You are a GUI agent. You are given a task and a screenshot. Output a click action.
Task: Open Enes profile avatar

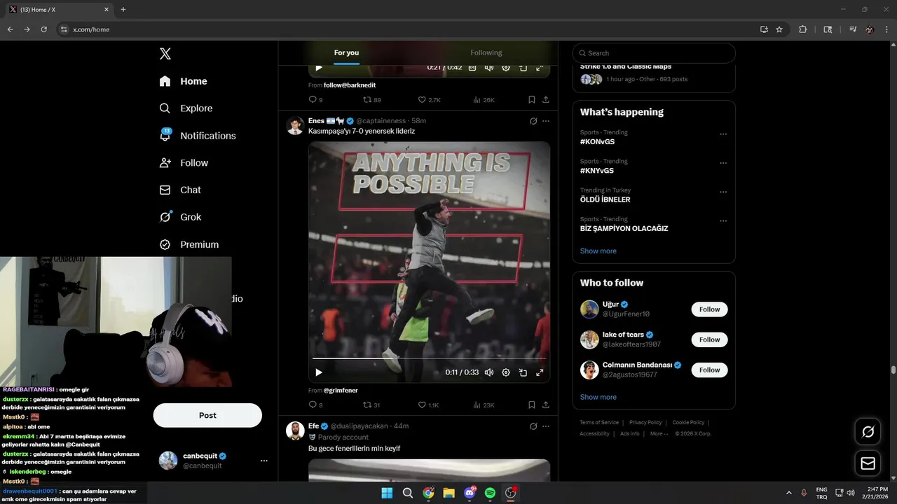pos(295,125)
